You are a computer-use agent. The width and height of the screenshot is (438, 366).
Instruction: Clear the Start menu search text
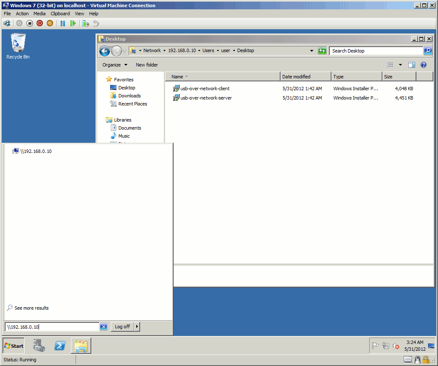[x=104, y=327]
